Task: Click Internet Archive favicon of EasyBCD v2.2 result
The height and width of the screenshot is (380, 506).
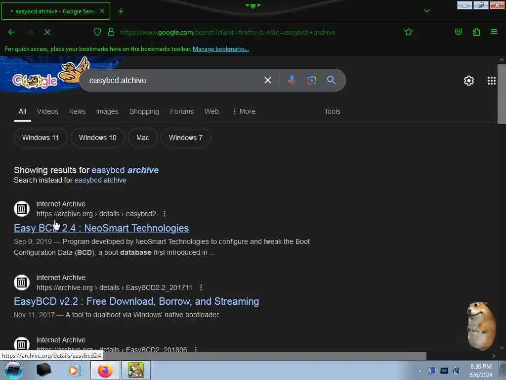Action: 22,283
